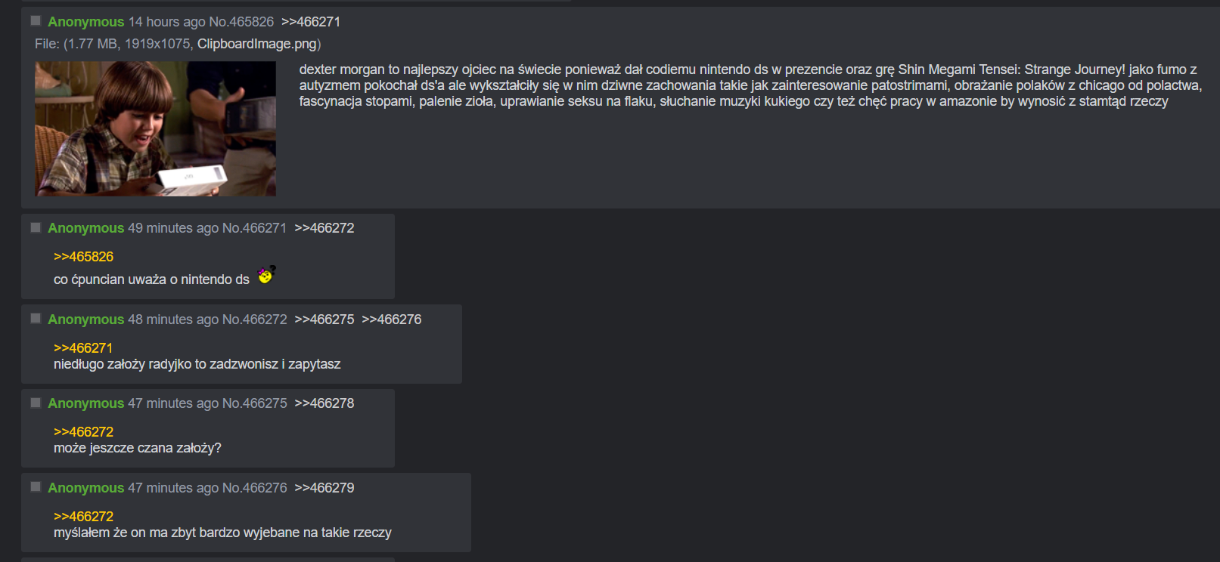
Task: Tick the checkbox of post No.465826
Action: (36, 20)
